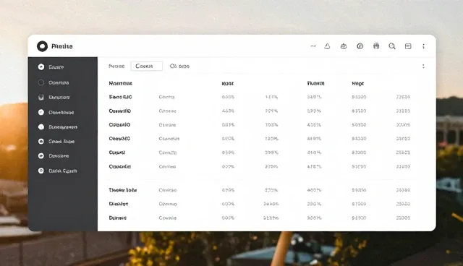
Task: Open the three-dot menu in top header
Action: [423, 46]
